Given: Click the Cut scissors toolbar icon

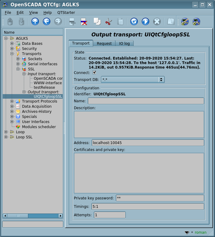Looking at the screenshot, I should click(x=109, y=21).
